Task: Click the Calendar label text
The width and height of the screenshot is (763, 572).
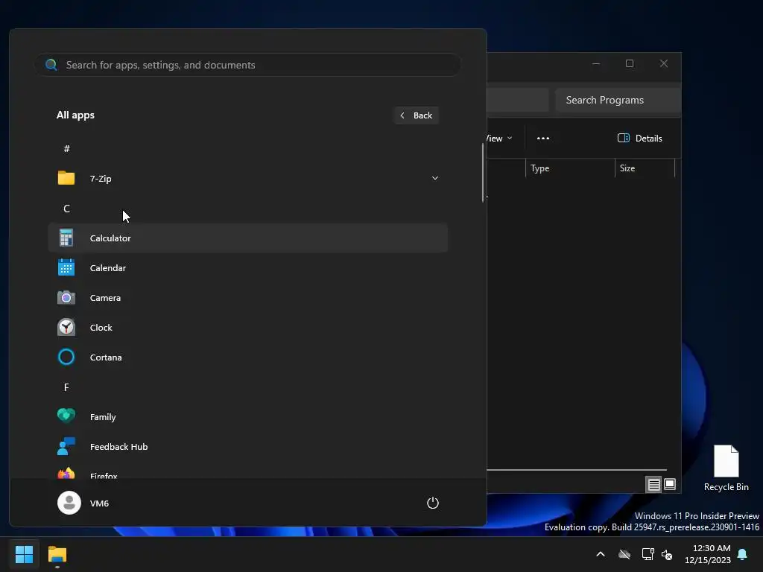Action: click(108, 268)
